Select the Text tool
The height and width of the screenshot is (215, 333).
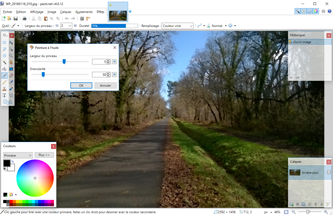click(4, 95)
